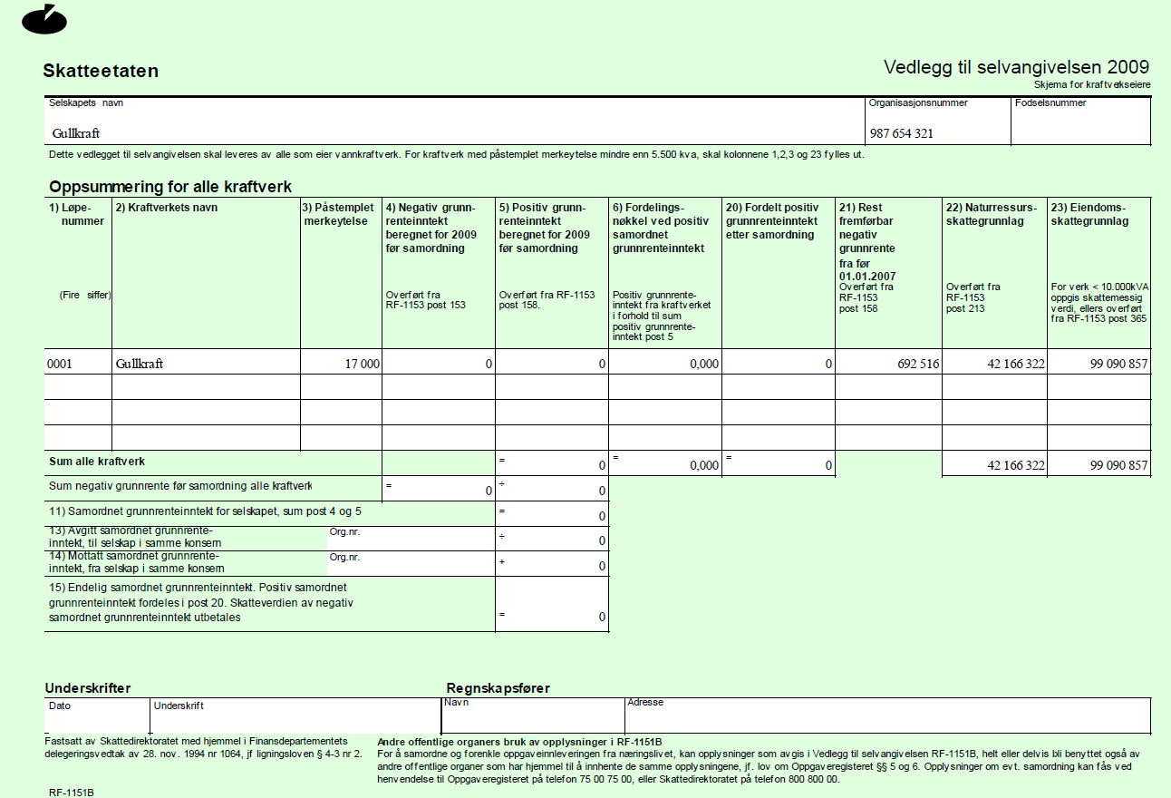Select the Organisasjonsnummer field showing 987 654 321
The image size is (1171, 798).
938,121
